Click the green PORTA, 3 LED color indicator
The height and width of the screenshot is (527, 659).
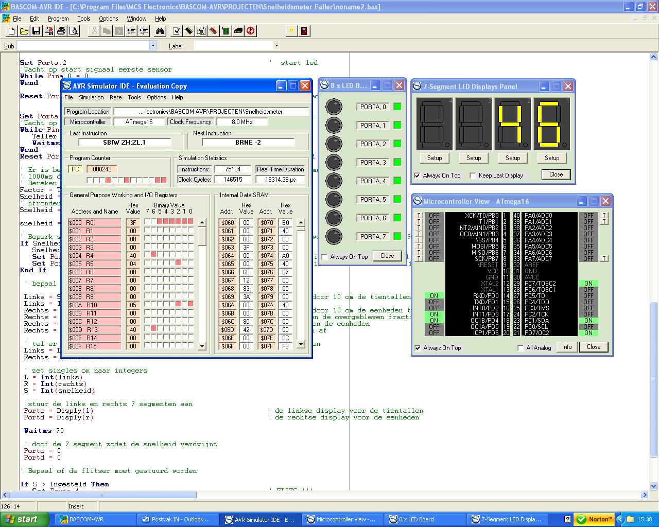pos(397,162)
